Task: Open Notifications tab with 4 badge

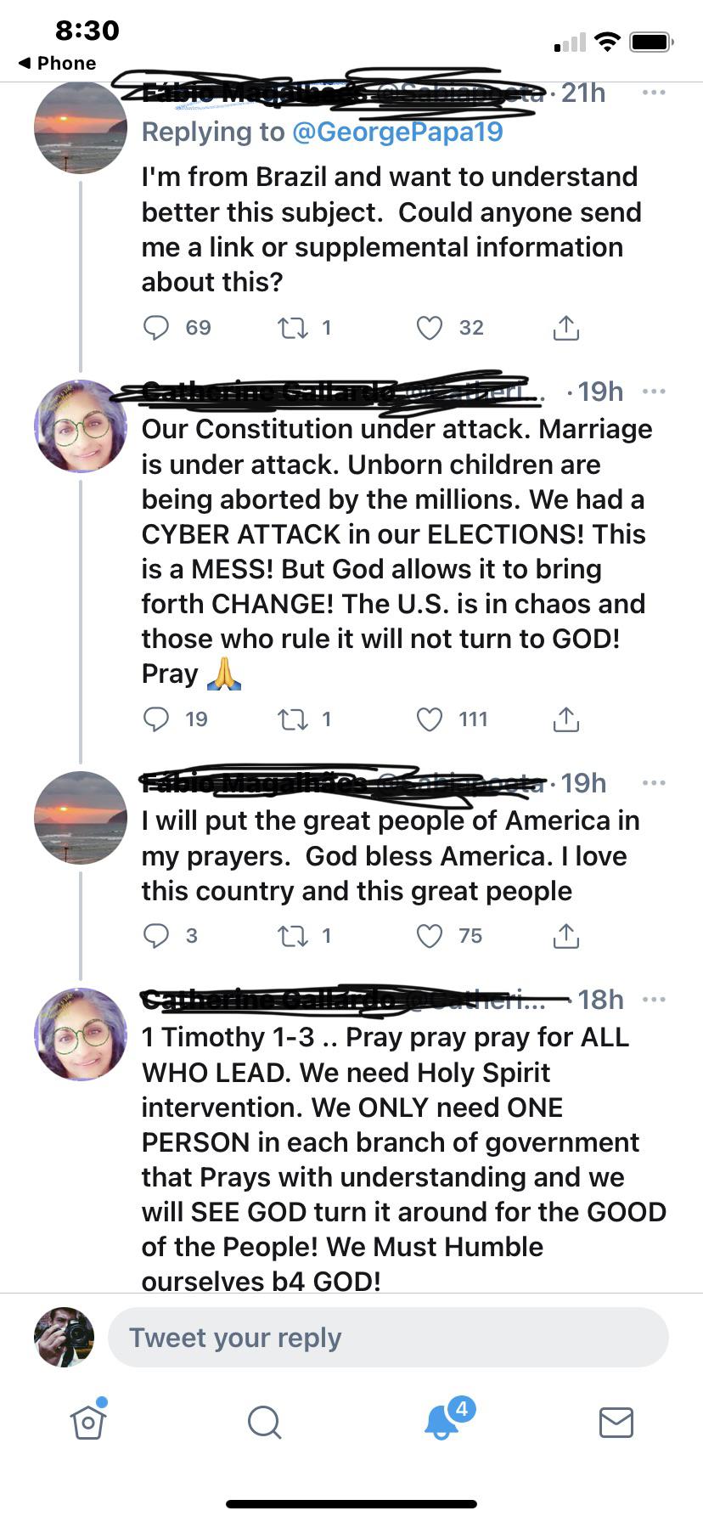Action: 441,1422
